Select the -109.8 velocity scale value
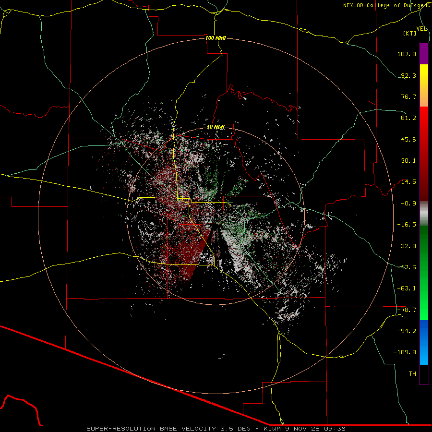Screen dimensions: 432x432 pyautogui.click(x=405, y=352)
